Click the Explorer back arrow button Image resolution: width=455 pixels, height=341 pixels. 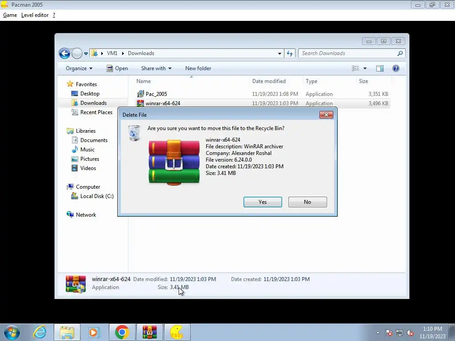click(64, 53)
